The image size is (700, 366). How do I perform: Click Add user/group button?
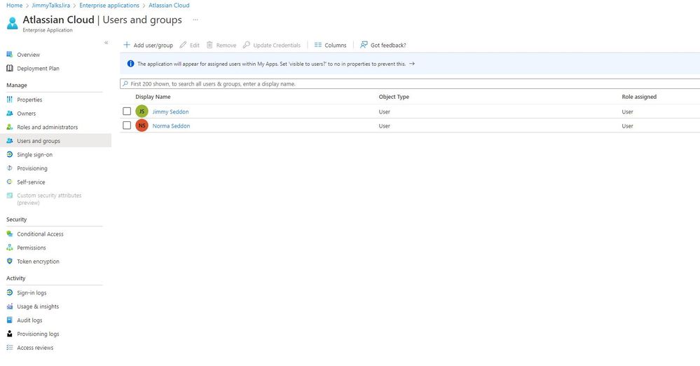coord(149,45)
